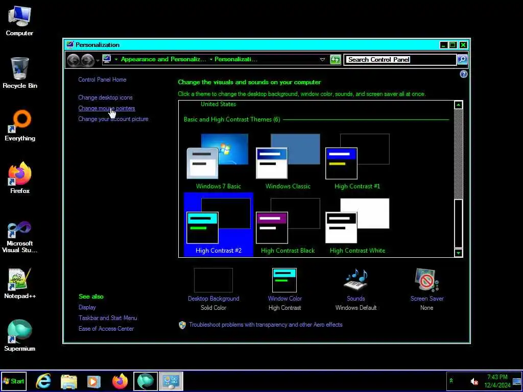Screen dimensions: 523x392
Task: Click the Supermium taskbar icon
Action: [146, 381]
